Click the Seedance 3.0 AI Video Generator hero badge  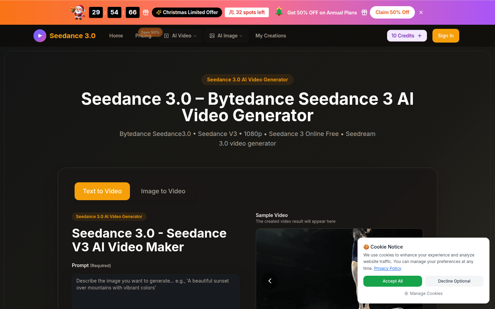point(247,80)
